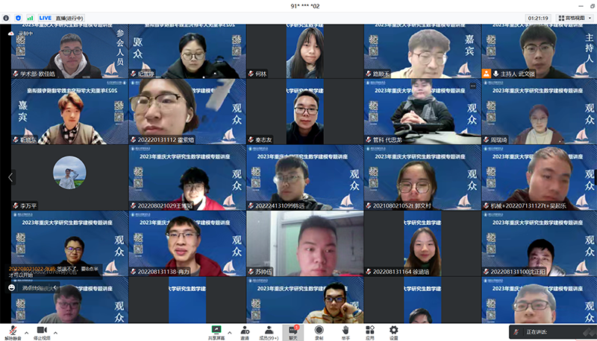Open the LIVE 直播(进行中) streaming status

point(61,18)
